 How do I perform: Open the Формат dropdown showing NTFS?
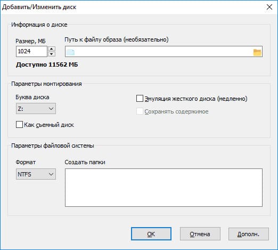click(x=36, y=174)
